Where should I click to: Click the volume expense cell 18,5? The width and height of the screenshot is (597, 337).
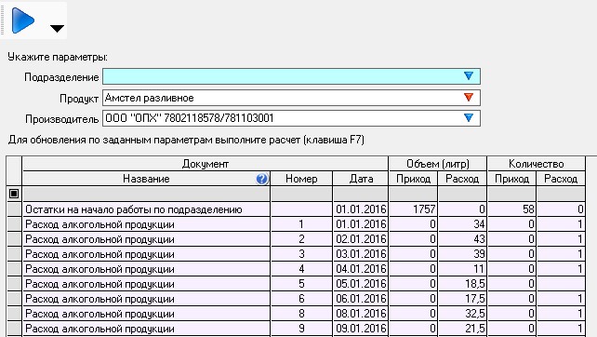pos(462,284)
